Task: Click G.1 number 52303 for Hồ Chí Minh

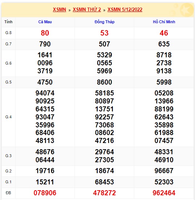Action: click(164, 182)
